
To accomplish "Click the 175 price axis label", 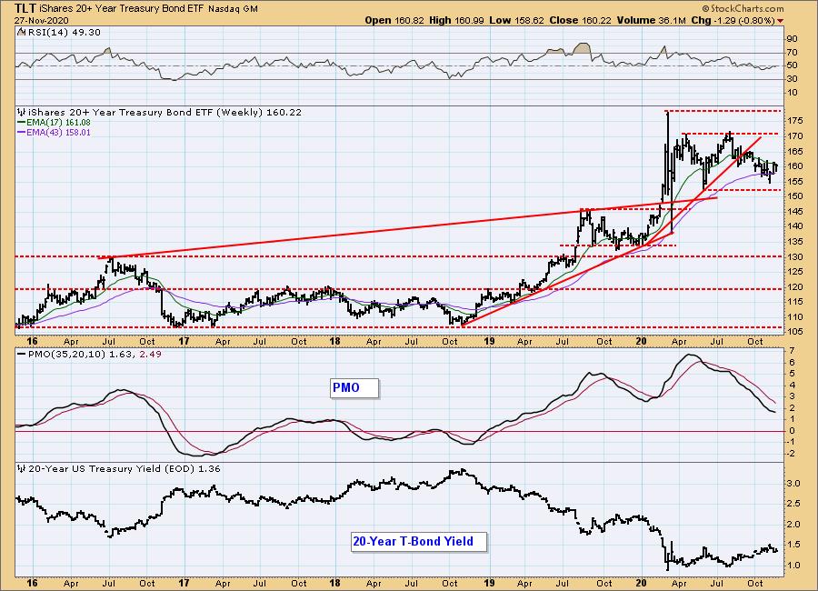I will click(x=795, y=121).
